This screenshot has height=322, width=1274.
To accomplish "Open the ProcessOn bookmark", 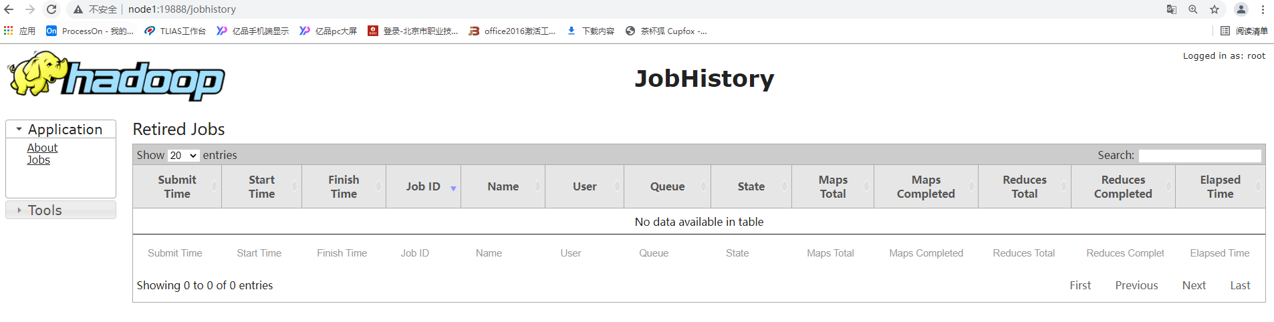I will coord(90,31).
